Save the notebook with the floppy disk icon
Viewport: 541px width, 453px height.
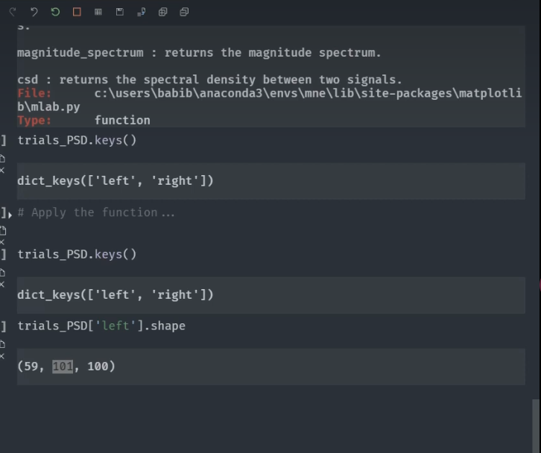click(120, 12)
